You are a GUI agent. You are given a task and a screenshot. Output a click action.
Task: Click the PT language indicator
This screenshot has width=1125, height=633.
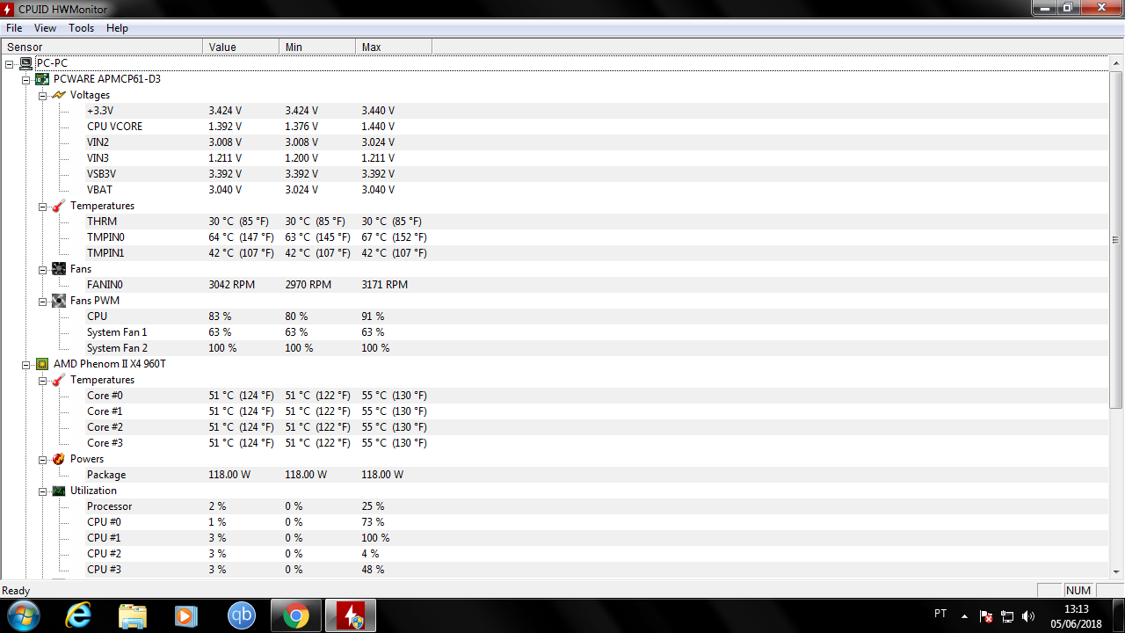940,614
